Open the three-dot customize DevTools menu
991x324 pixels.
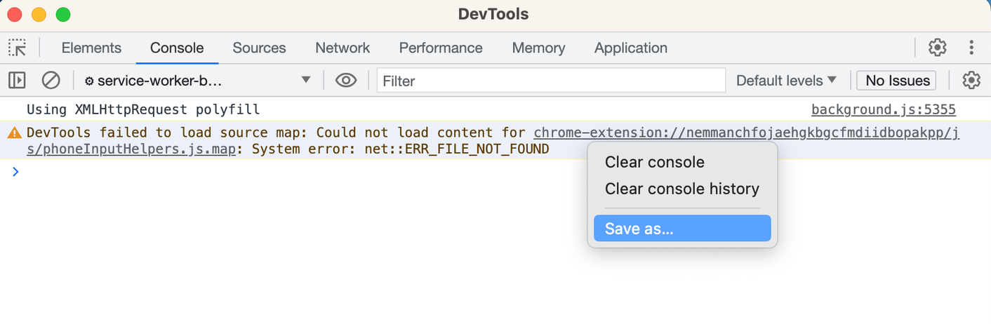971,48
